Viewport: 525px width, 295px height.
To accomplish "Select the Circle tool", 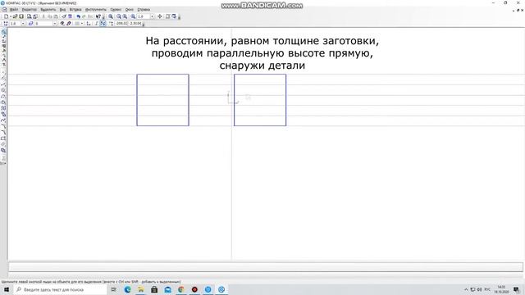I will click(3, 90).
